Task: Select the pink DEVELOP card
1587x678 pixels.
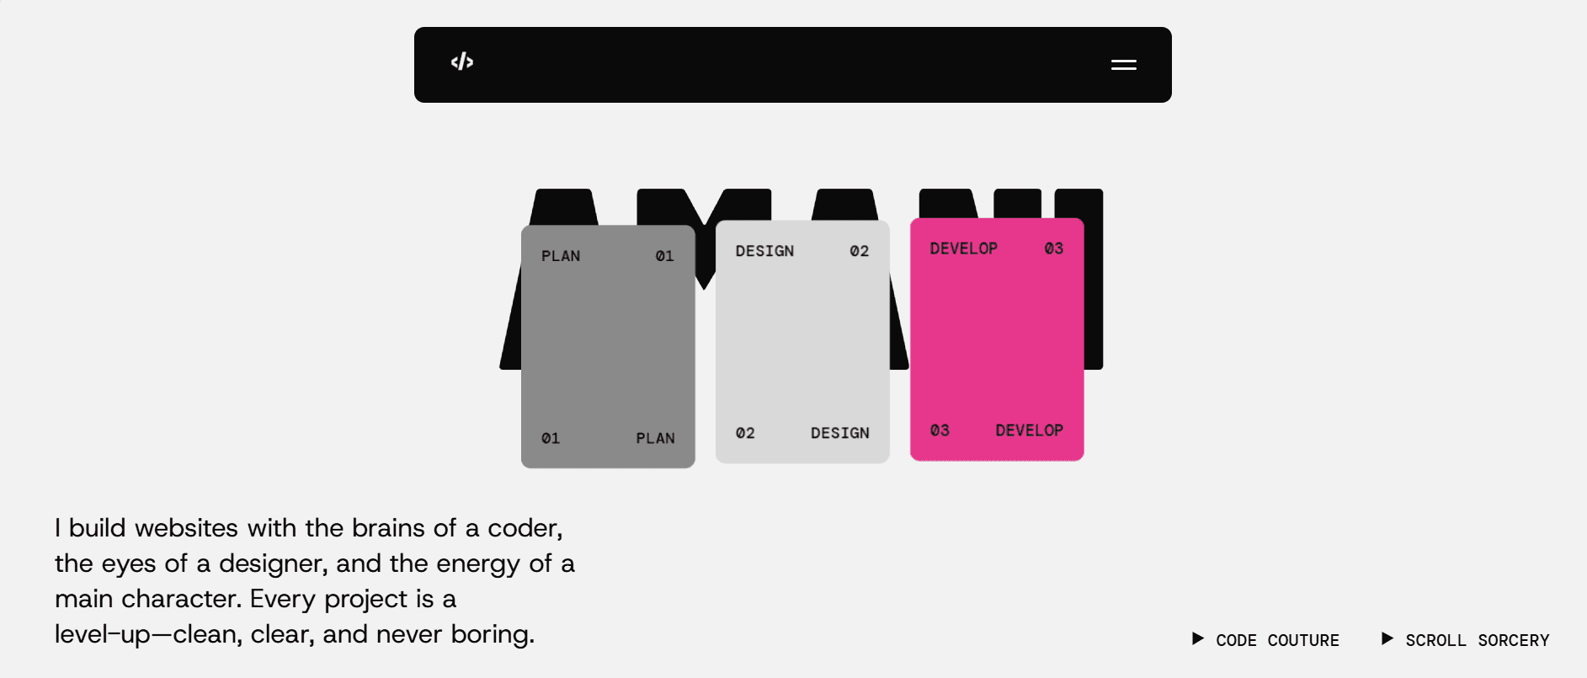Action: point(997,339)
